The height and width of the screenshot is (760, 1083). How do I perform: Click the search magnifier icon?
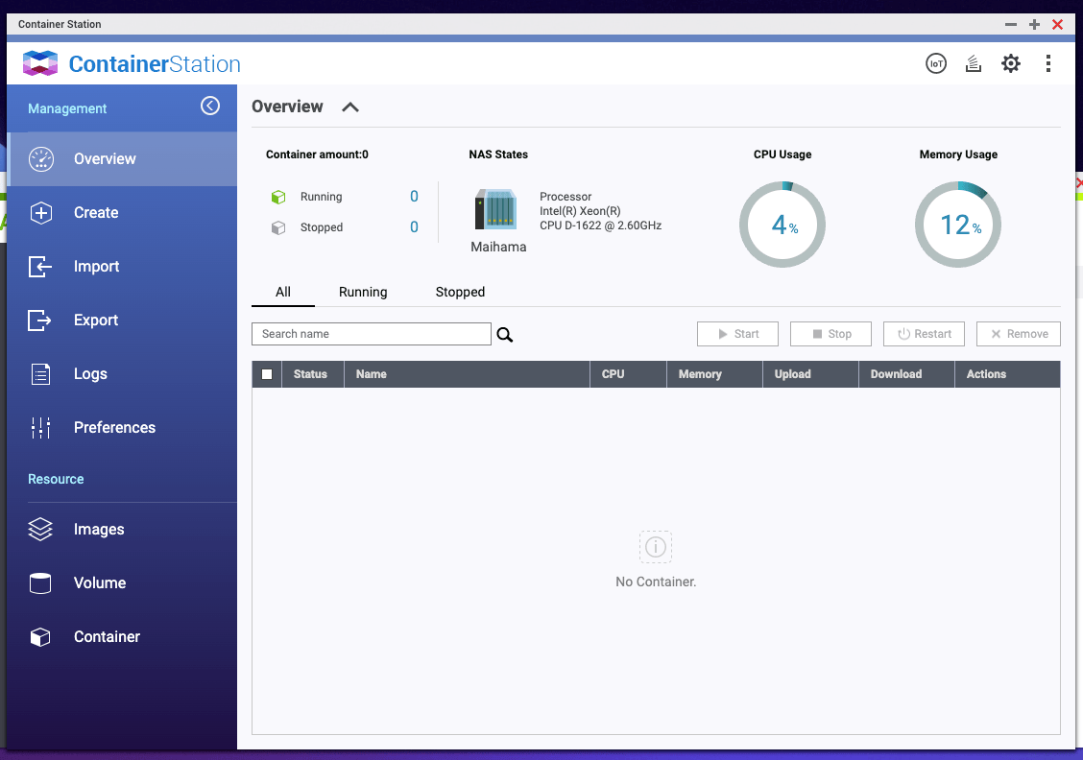[x=505, y=335]
